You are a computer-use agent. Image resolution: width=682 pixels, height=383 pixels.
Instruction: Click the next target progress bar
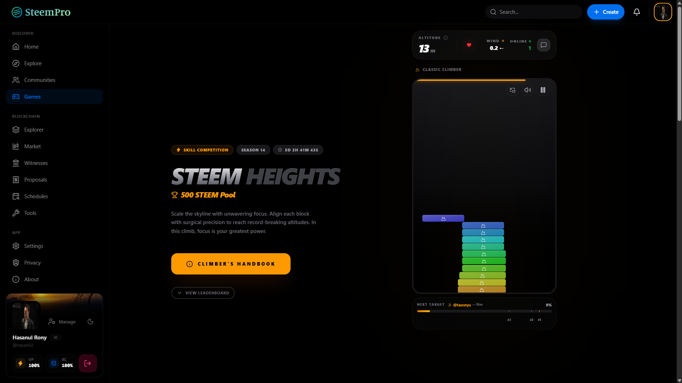[484, 311]
